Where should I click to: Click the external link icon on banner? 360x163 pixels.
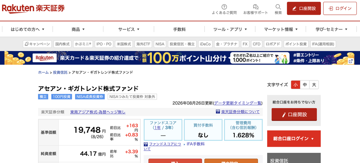tap(351, 61)
